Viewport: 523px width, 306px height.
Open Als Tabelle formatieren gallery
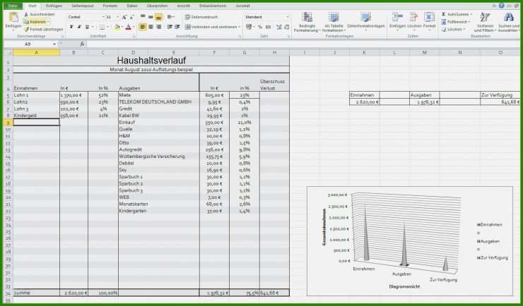[334, 22]
